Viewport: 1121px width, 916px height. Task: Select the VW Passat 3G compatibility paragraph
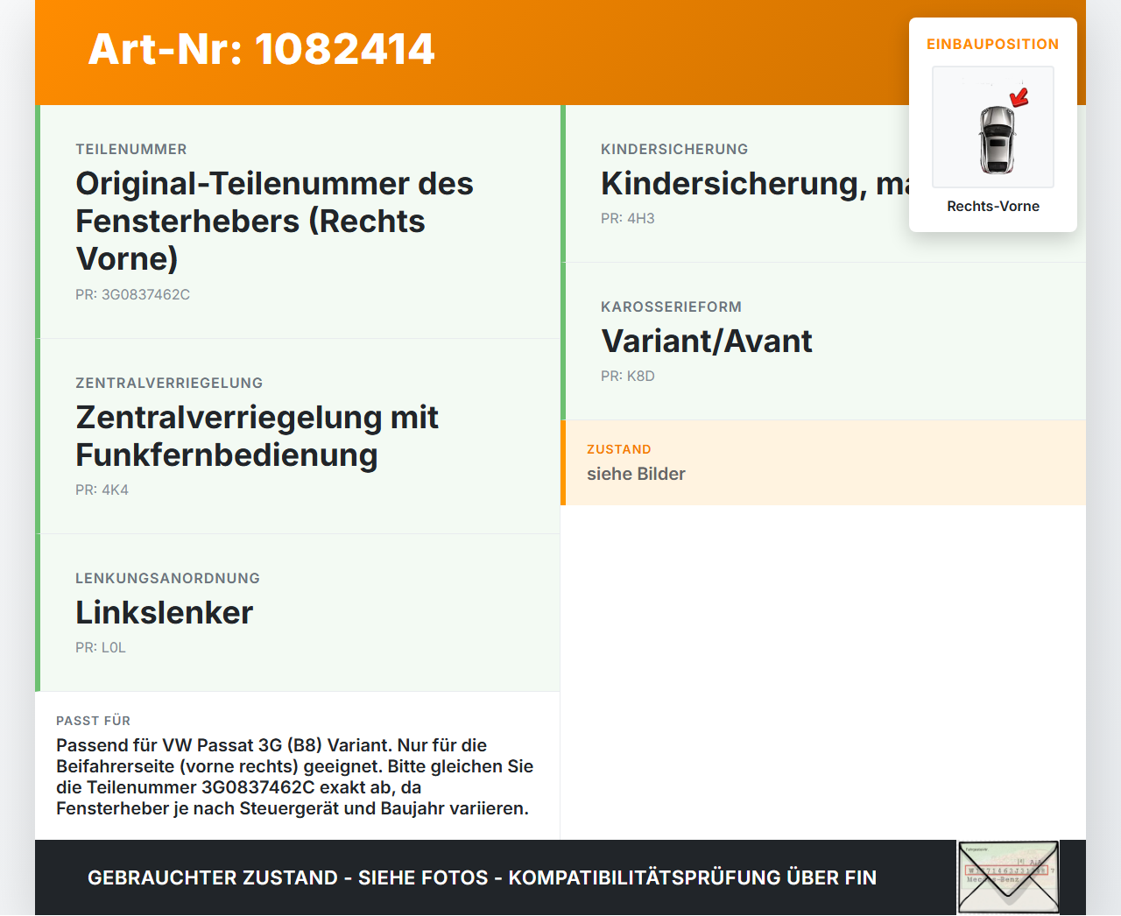(294, 777)
